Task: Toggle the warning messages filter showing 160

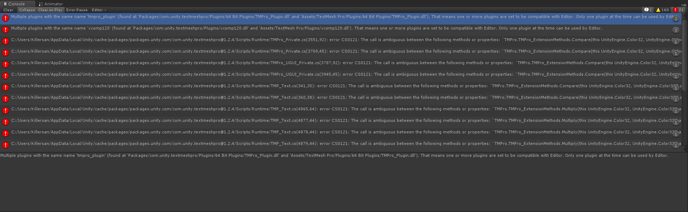Action: [662, 10]
